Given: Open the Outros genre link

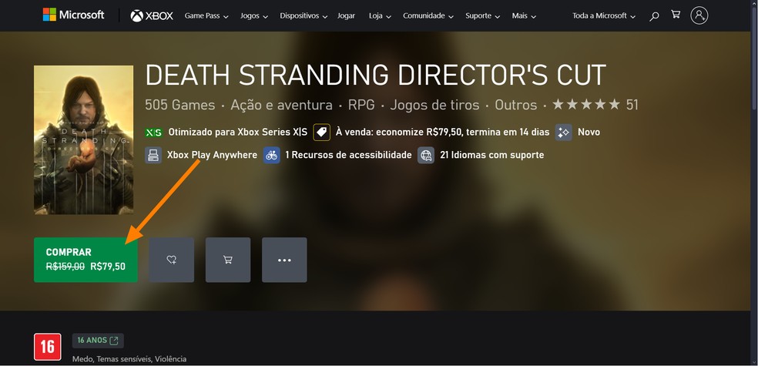Looking at the screenshot, I should [516, 105].
